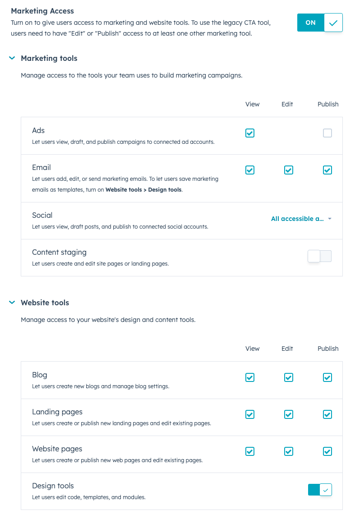Click the Social dropdown caret arrow
This screenshot has height=519, width=355.
(x=329, y=219)
